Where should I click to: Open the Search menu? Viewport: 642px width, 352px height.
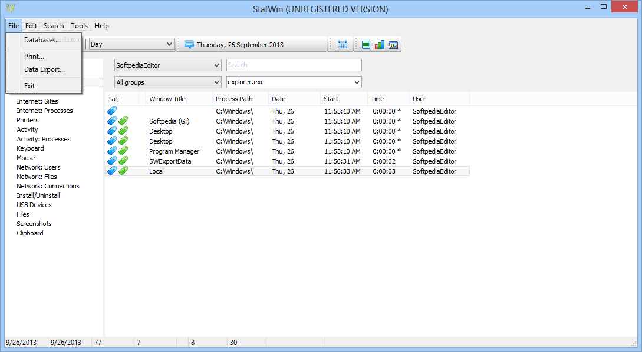pyautogui.click(x=54, y=26)
